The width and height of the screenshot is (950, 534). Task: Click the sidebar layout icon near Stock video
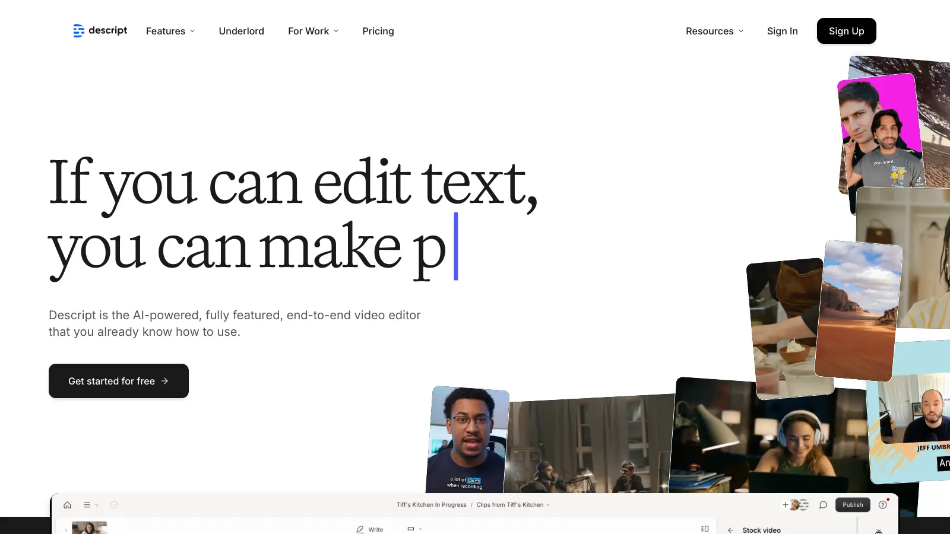[705, 528]
